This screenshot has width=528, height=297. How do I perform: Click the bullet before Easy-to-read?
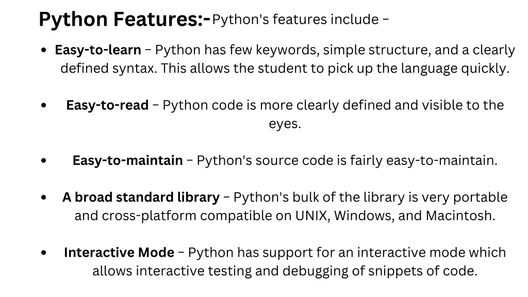(43, 105)
